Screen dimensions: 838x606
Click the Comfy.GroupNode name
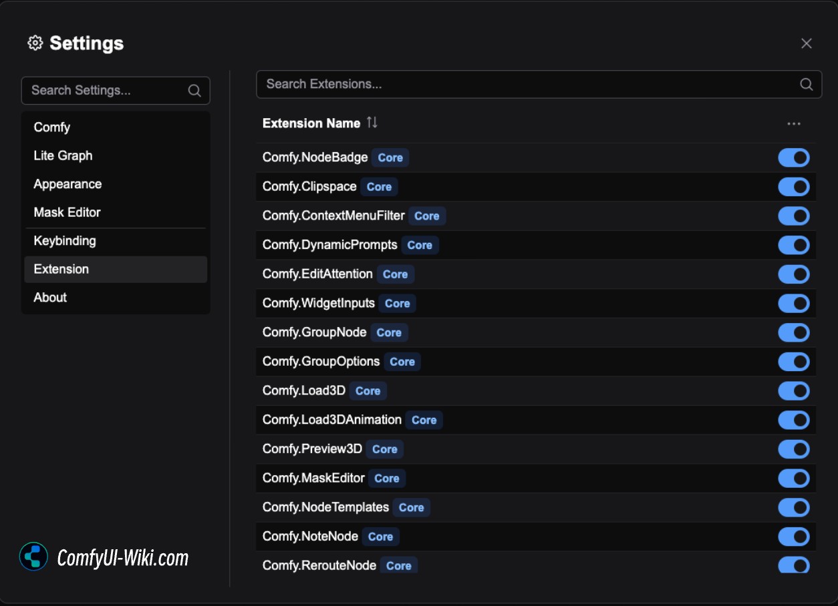(x=315, y=332)
